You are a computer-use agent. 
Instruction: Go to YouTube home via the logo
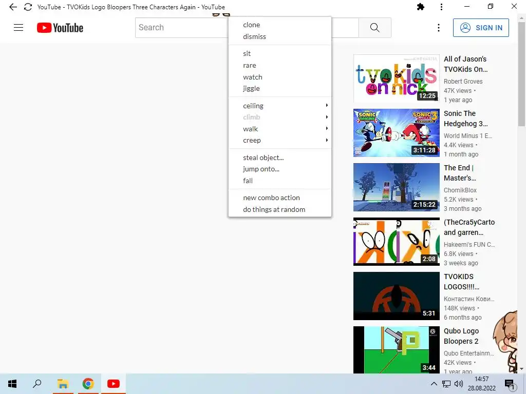pos(60,28)
